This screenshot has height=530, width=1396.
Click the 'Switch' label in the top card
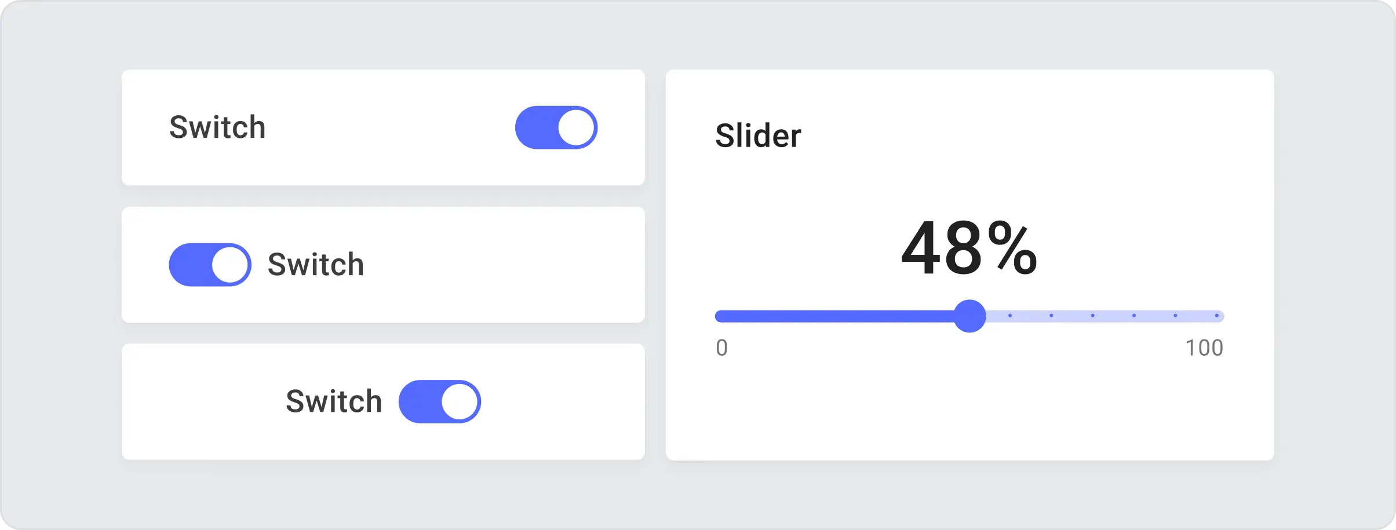217,127
